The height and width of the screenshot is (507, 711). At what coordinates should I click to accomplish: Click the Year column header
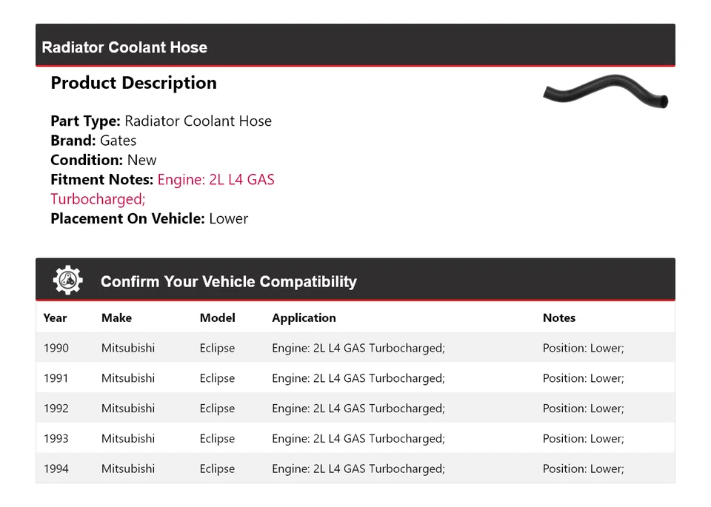click(x=55, y=318)
